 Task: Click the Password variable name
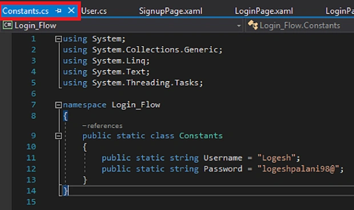coord(223,169)
